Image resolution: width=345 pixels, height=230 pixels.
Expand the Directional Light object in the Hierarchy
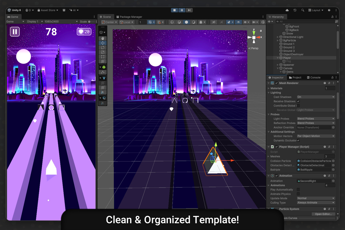(x=278, y=37)
